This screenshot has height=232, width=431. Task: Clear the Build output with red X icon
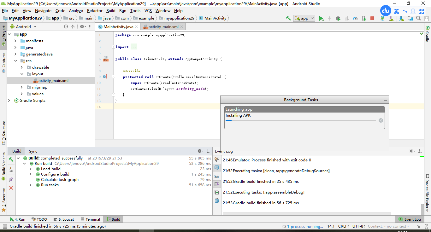(x=11, y=188)
